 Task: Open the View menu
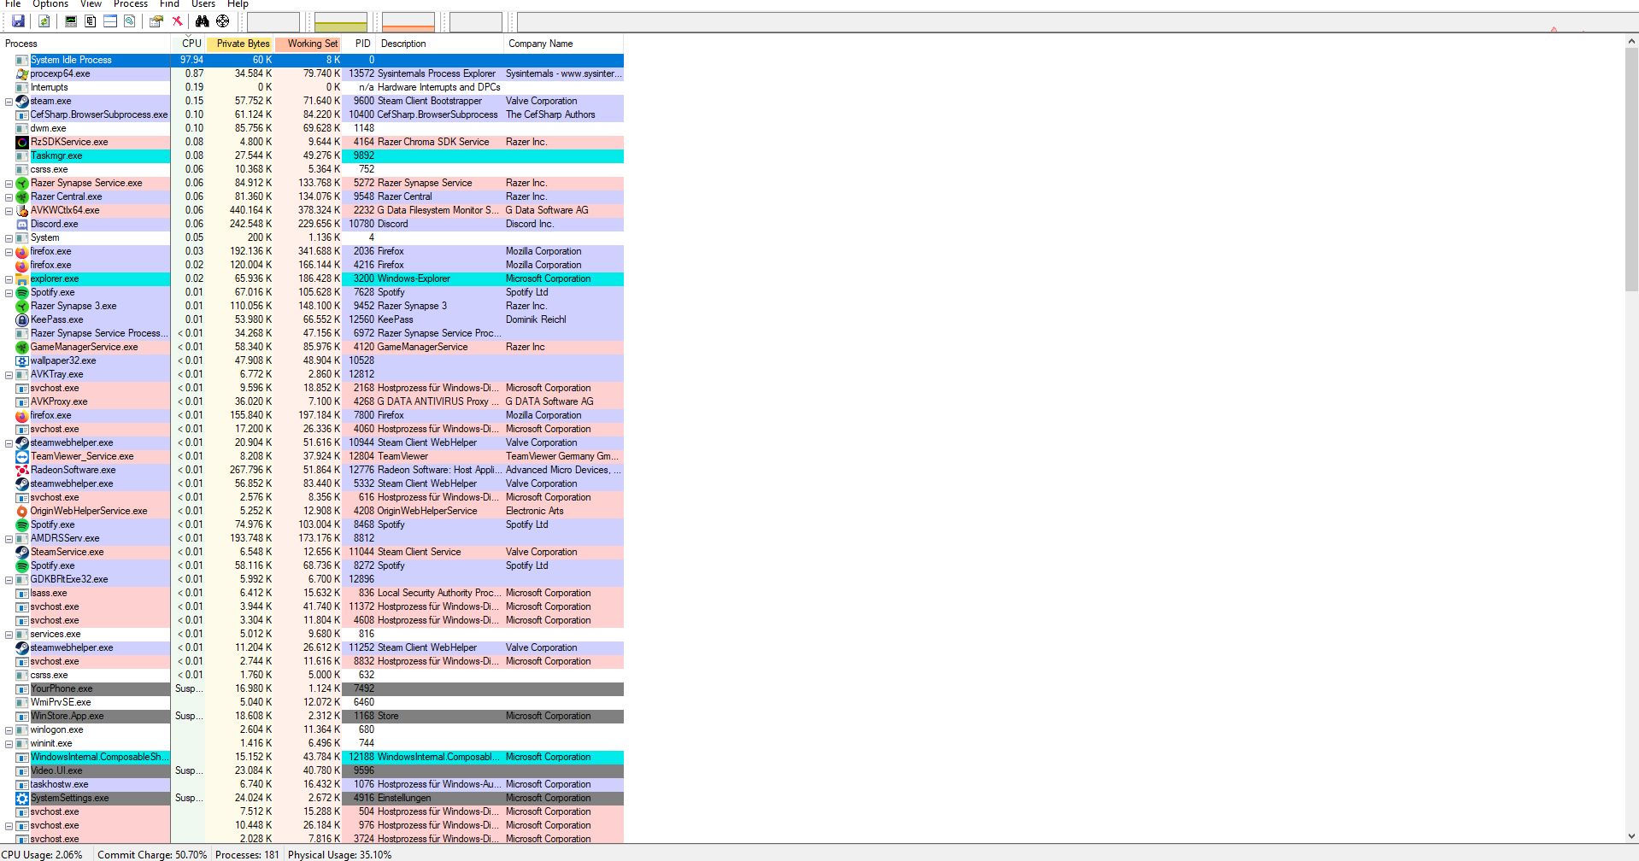pyautogui.click(x=91, y=4)
